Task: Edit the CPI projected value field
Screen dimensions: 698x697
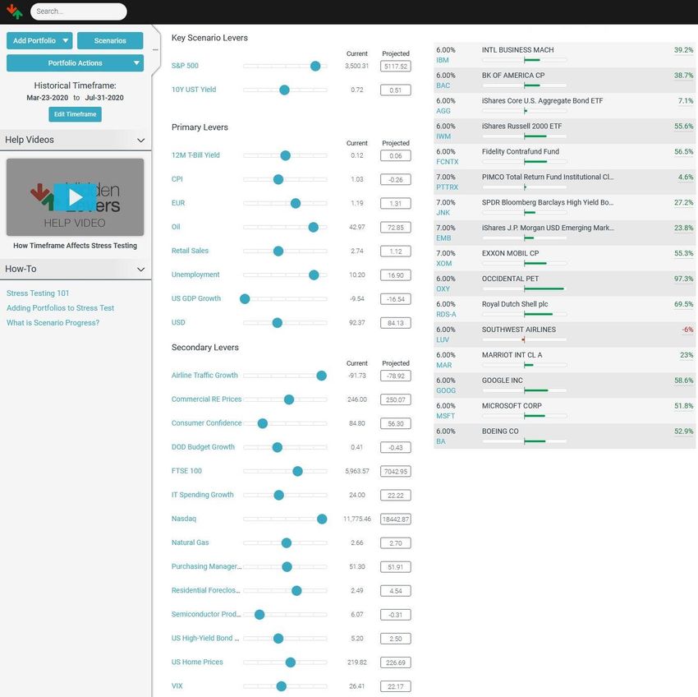Action: pyautogui.click(x=396, y=180)
